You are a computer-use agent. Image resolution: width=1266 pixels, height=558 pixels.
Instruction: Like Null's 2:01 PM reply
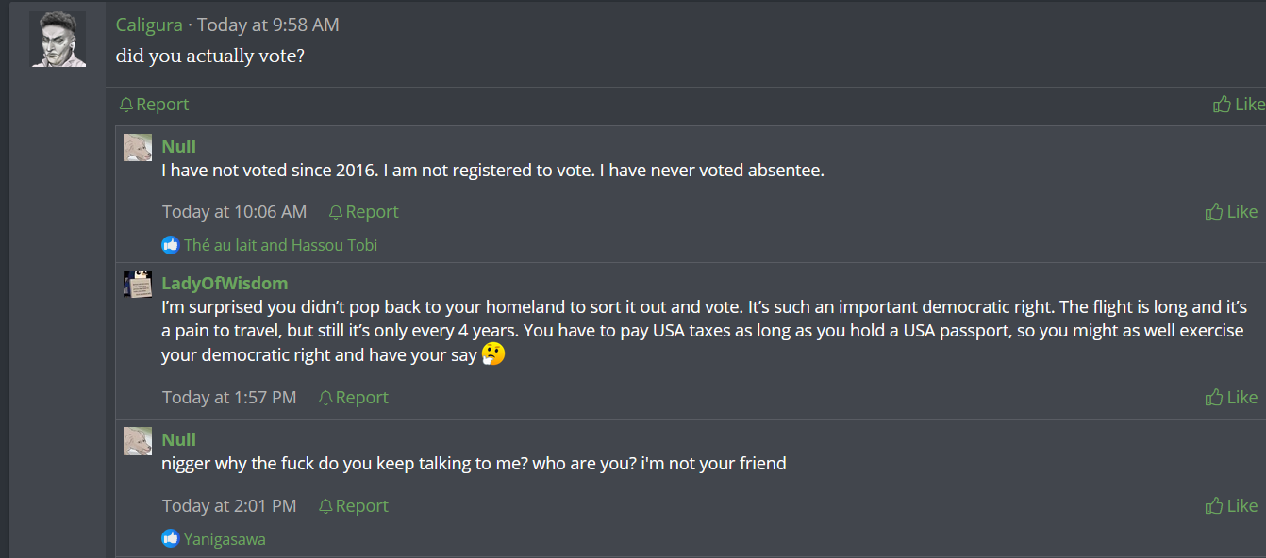click(x=1231, y=506)
